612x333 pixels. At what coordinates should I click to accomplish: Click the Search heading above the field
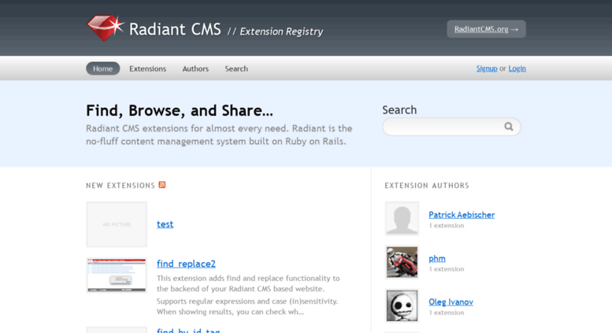(399, 110)
